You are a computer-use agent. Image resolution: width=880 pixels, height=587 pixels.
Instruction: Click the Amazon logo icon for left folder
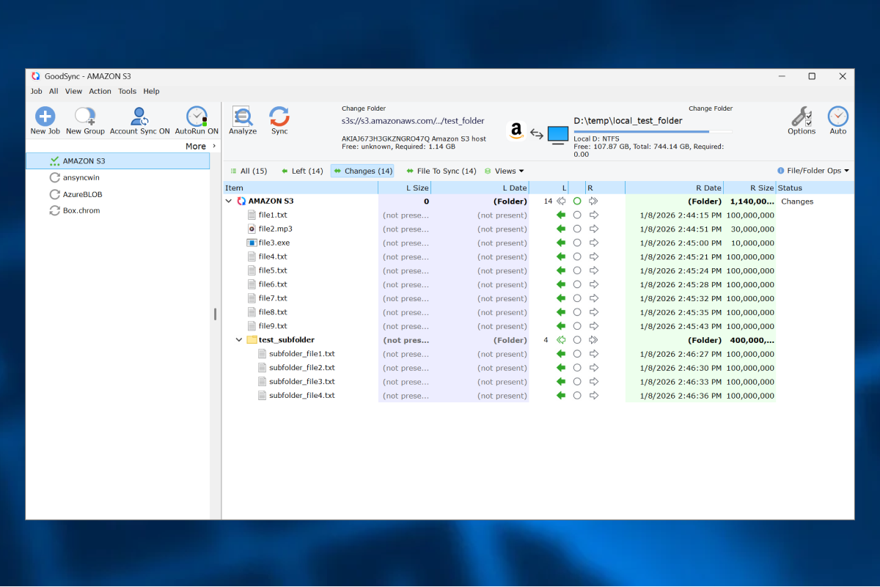516,131
